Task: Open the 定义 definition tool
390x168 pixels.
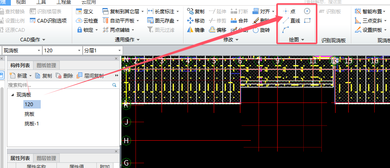Action: 85,11
